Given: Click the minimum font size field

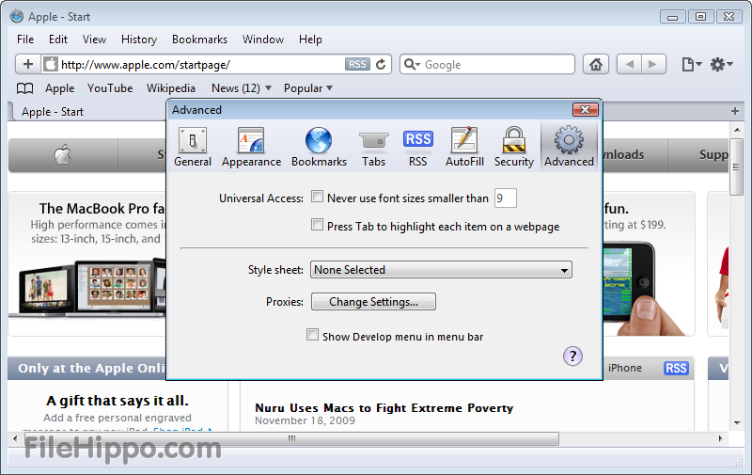Looking at the screenshot, I should pos(506,198).
